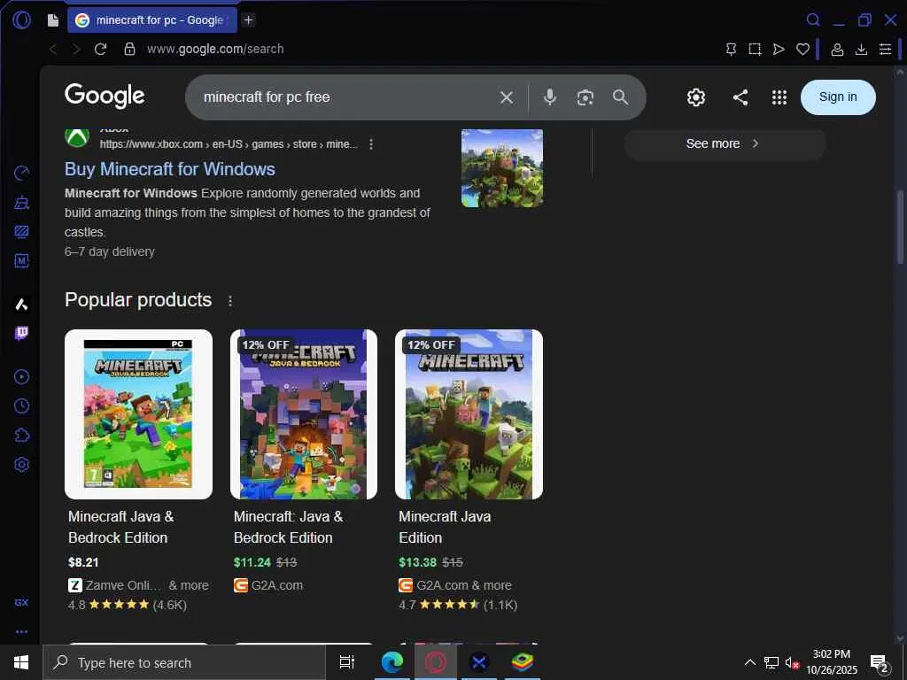This screenshot has height=680, width=907.
Task: Open the Player icon in sidebar
Action: (x=21, y=377)
